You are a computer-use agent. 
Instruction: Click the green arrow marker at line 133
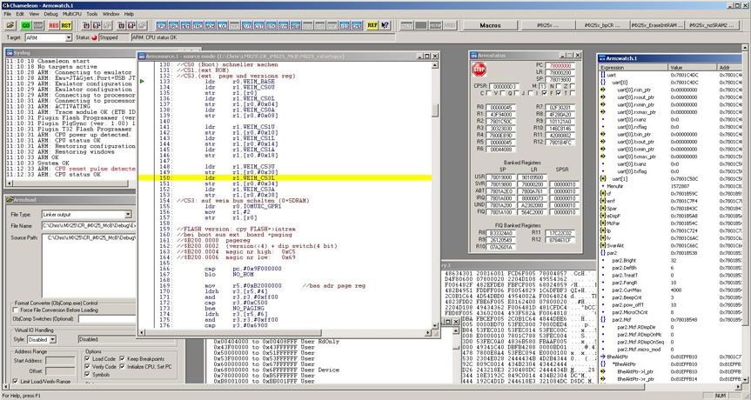[x=142, y=82]
